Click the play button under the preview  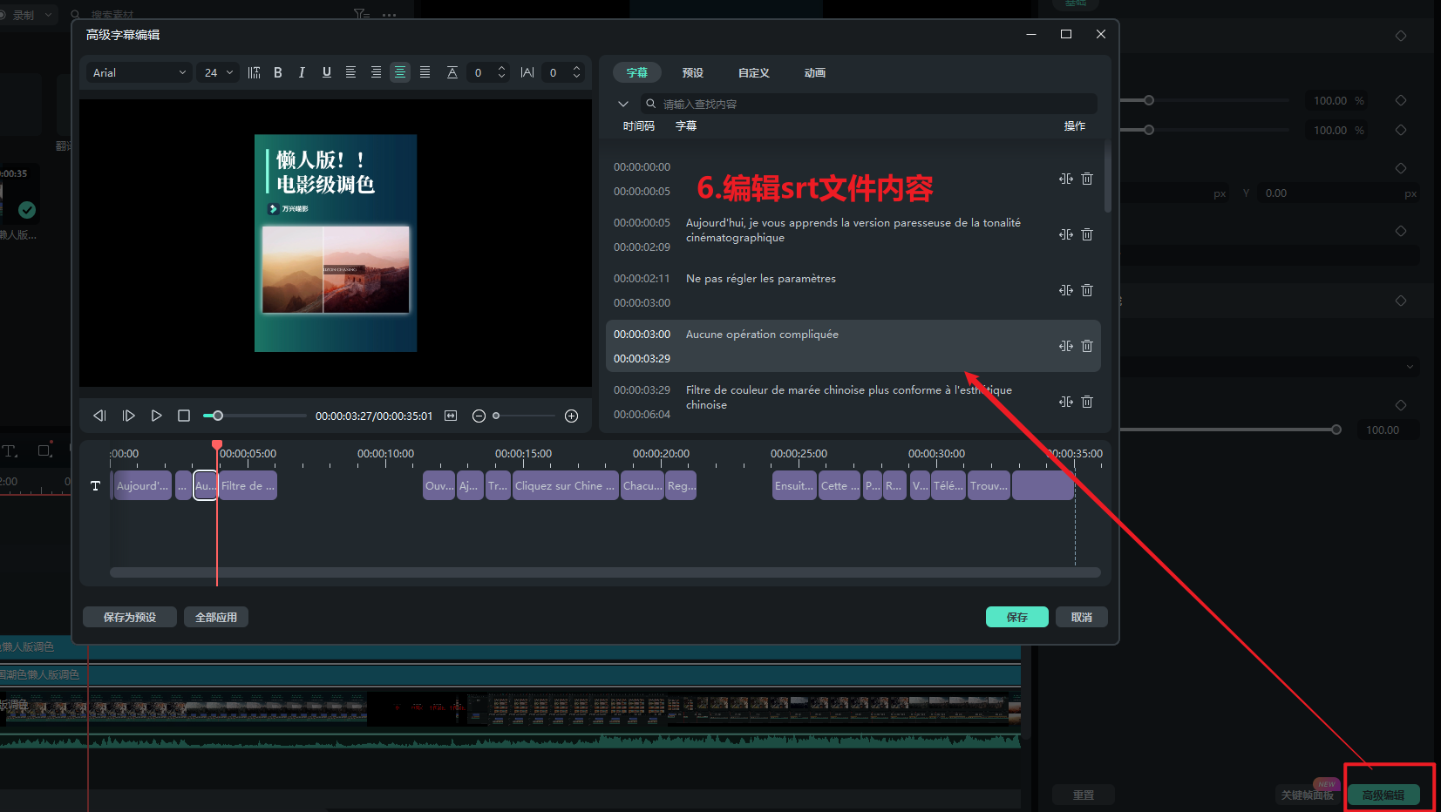click(x=156, y=416)
